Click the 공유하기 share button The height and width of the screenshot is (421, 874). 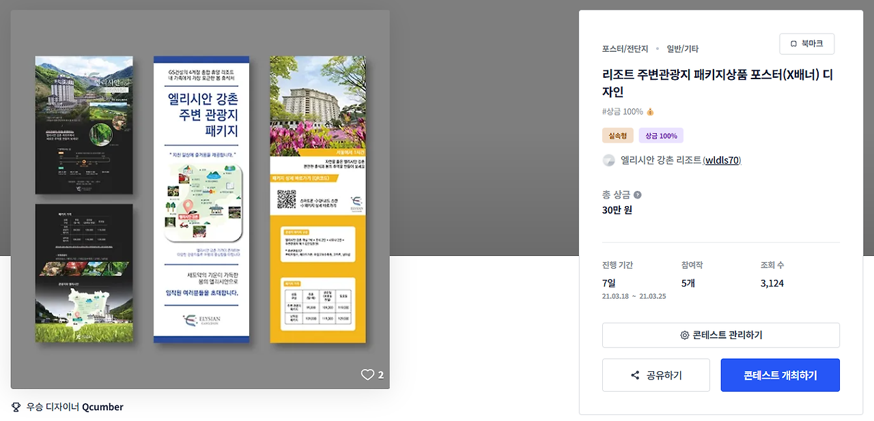(655, 375)
